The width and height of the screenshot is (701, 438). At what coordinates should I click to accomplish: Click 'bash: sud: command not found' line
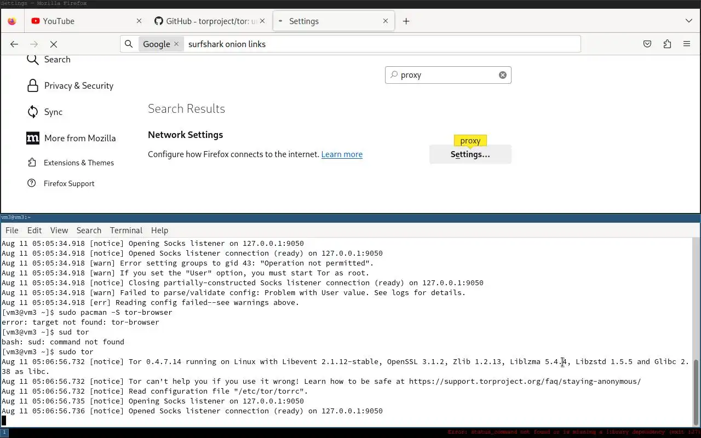click(63, 342)
